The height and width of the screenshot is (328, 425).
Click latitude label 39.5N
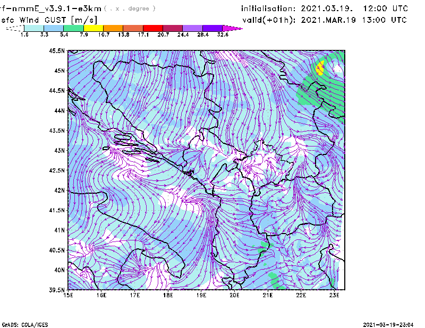(x=57, y=290)
